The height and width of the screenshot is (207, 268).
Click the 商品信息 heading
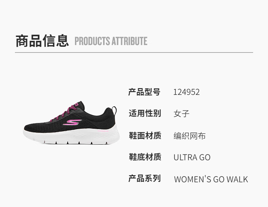point(42,41)
